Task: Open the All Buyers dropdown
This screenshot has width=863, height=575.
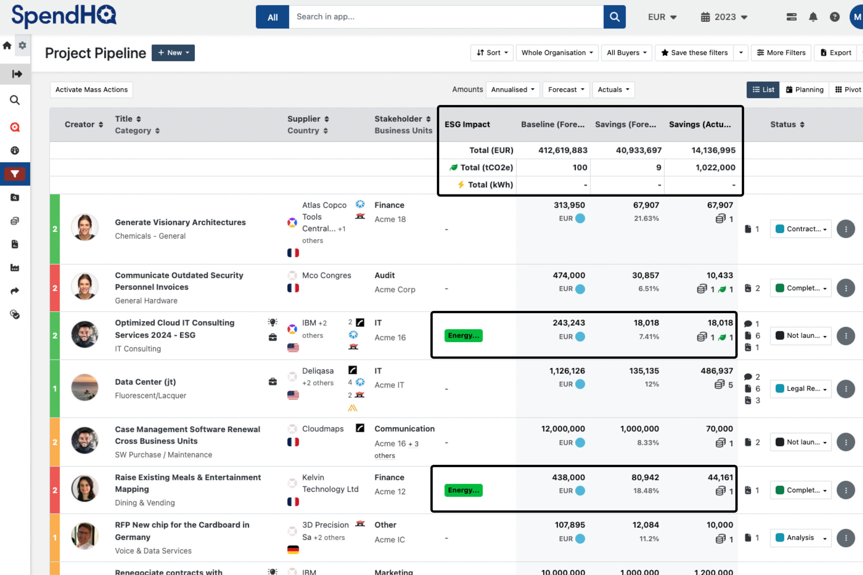Action: 626,53
